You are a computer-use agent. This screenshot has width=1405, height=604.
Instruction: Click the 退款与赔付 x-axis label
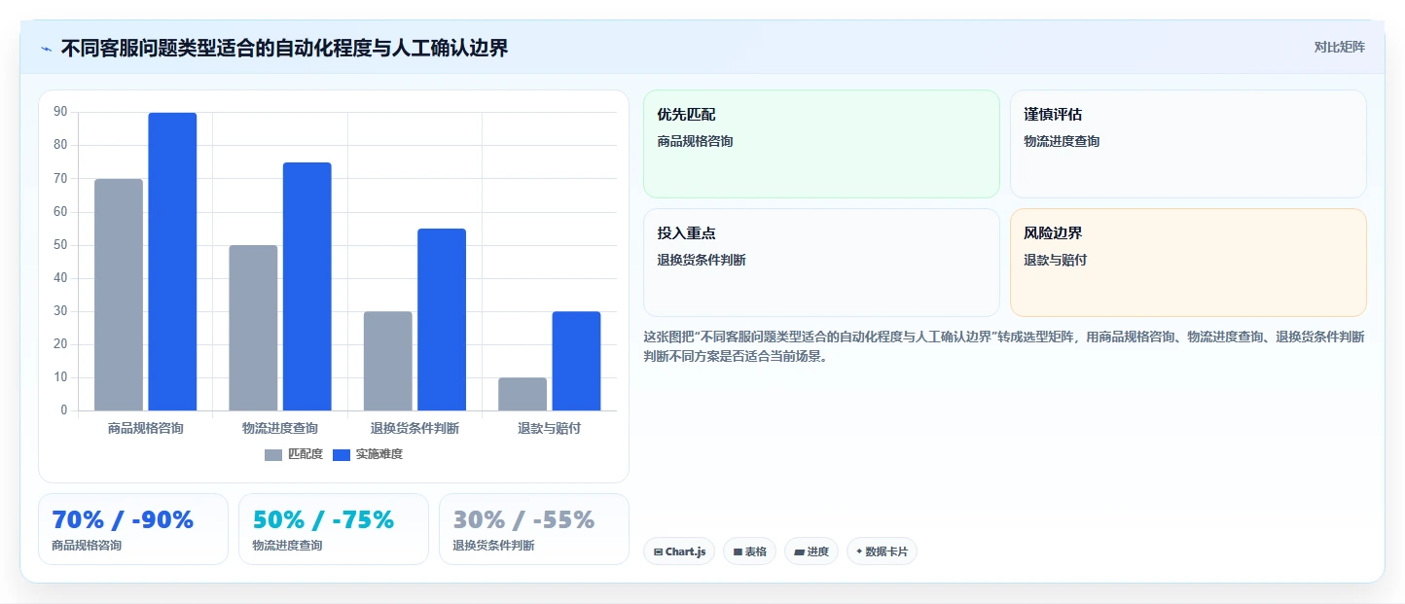tap(549, 428)
